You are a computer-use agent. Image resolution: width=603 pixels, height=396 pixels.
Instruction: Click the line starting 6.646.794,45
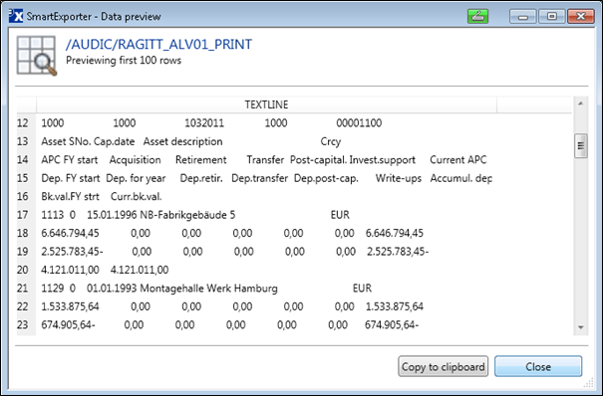266,233
